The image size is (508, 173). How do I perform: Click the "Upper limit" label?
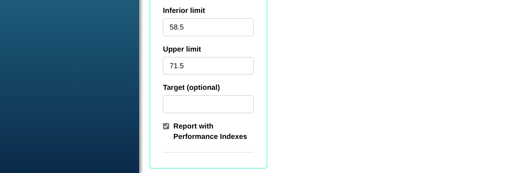click(182, 49)
